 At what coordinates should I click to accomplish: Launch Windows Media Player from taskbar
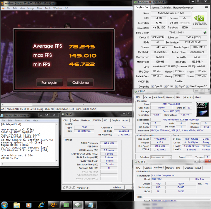[x=29, y=205]
